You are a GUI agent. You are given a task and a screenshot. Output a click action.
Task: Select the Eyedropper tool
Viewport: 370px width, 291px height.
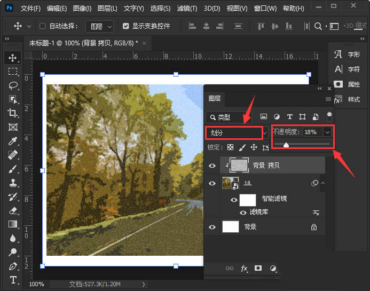(x=13, y=141)
